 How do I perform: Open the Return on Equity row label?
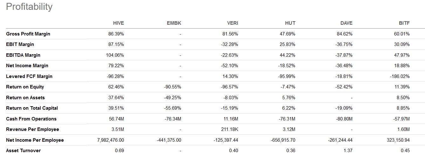click(x=25, y=87)
